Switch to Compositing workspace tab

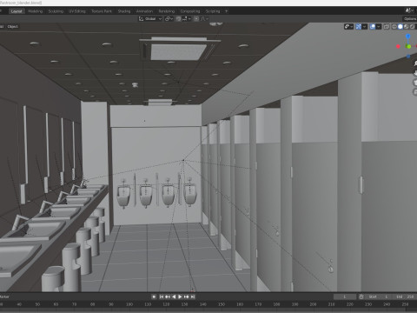(x=190, y=11)
